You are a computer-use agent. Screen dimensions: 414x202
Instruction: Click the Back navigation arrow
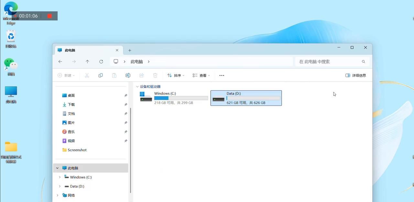pyautogui.click(x=60, y=62)
